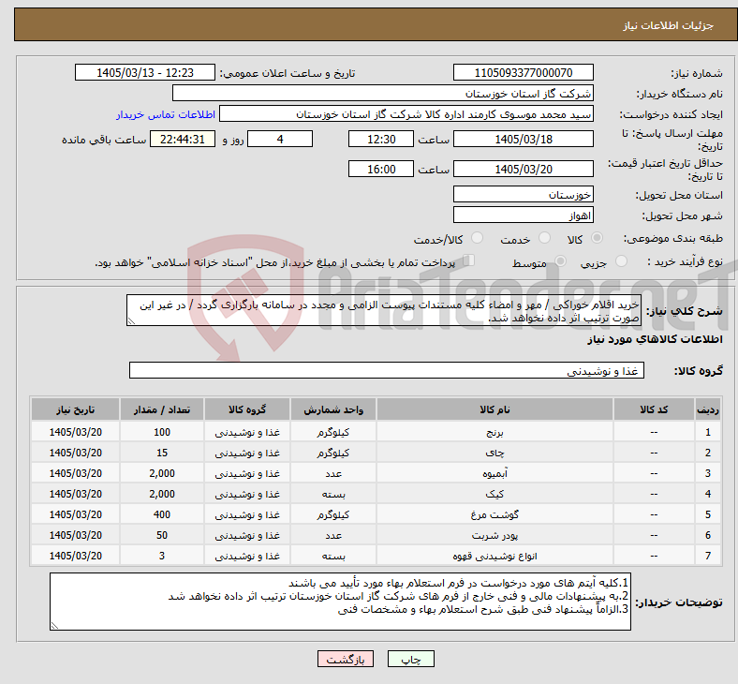738x684 pixels.
Task: Select the خدمت radio button
Action: [544, 238]
